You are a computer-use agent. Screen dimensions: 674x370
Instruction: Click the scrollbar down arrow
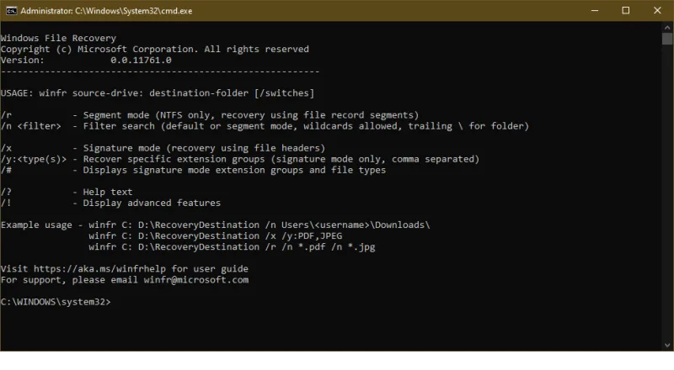coord(666,344)
